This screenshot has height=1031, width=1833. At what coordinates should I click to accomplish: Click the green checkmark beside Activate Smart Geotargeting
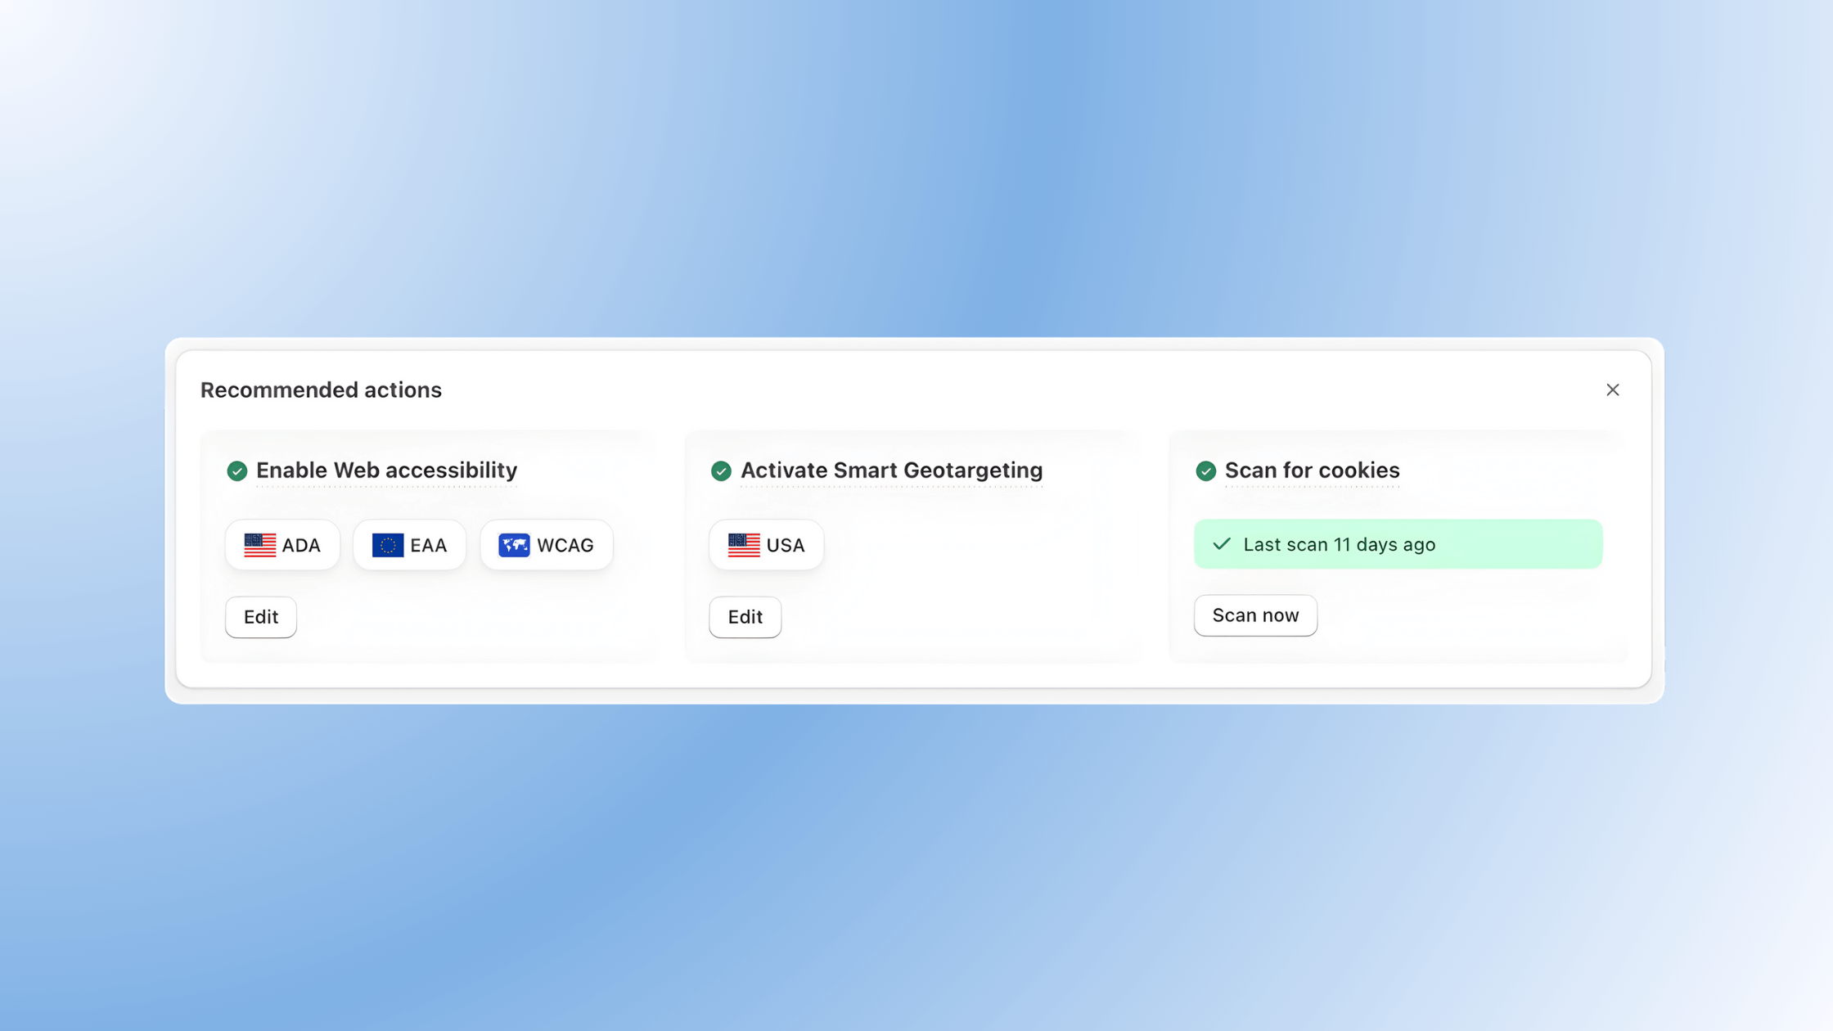[x=721, y=470]
